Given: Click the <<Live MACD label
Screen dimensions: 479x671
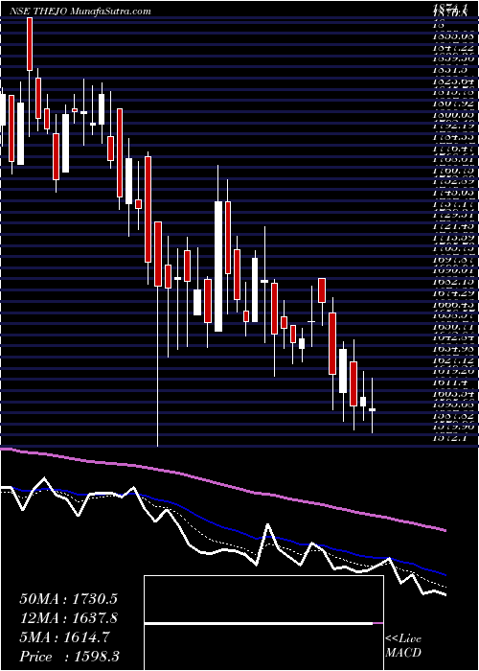Looking at the screenshot, I should [403, 646].
